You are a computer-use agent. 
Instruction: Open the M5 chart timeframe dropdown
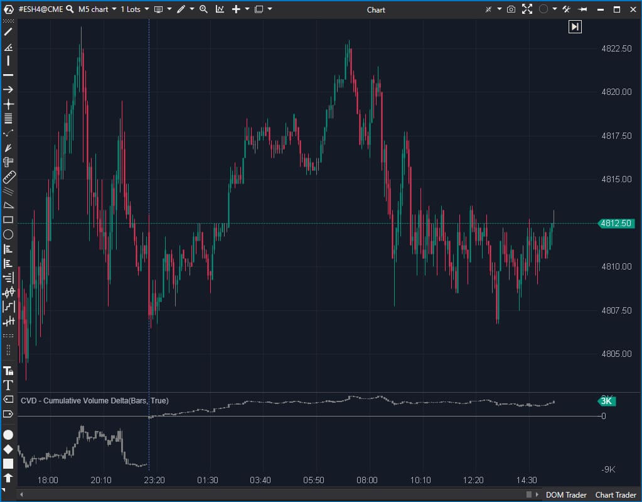point(97,9)
